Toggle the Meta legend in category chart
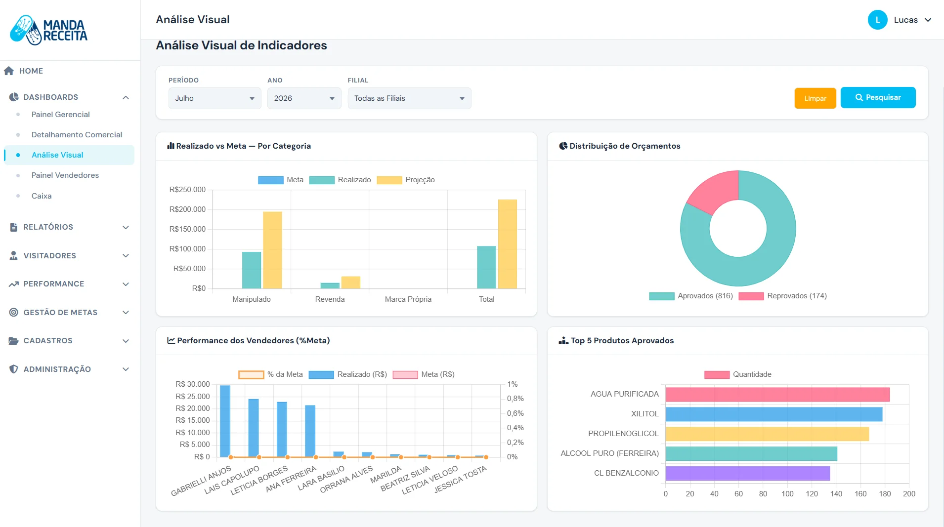The image size is (944, 527). point(281,180)
